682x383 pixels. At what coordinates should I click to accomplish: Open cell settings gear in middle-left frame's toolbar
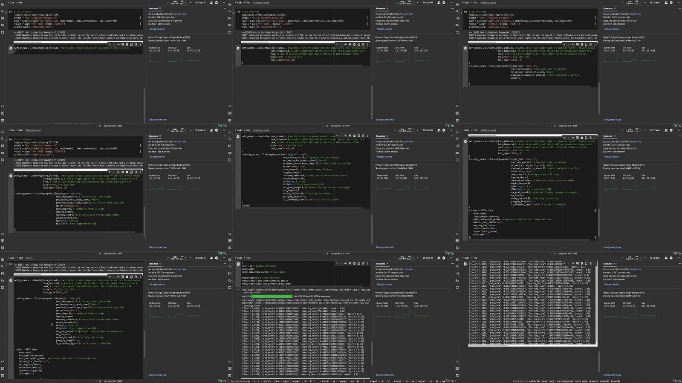tap(127, 172)
